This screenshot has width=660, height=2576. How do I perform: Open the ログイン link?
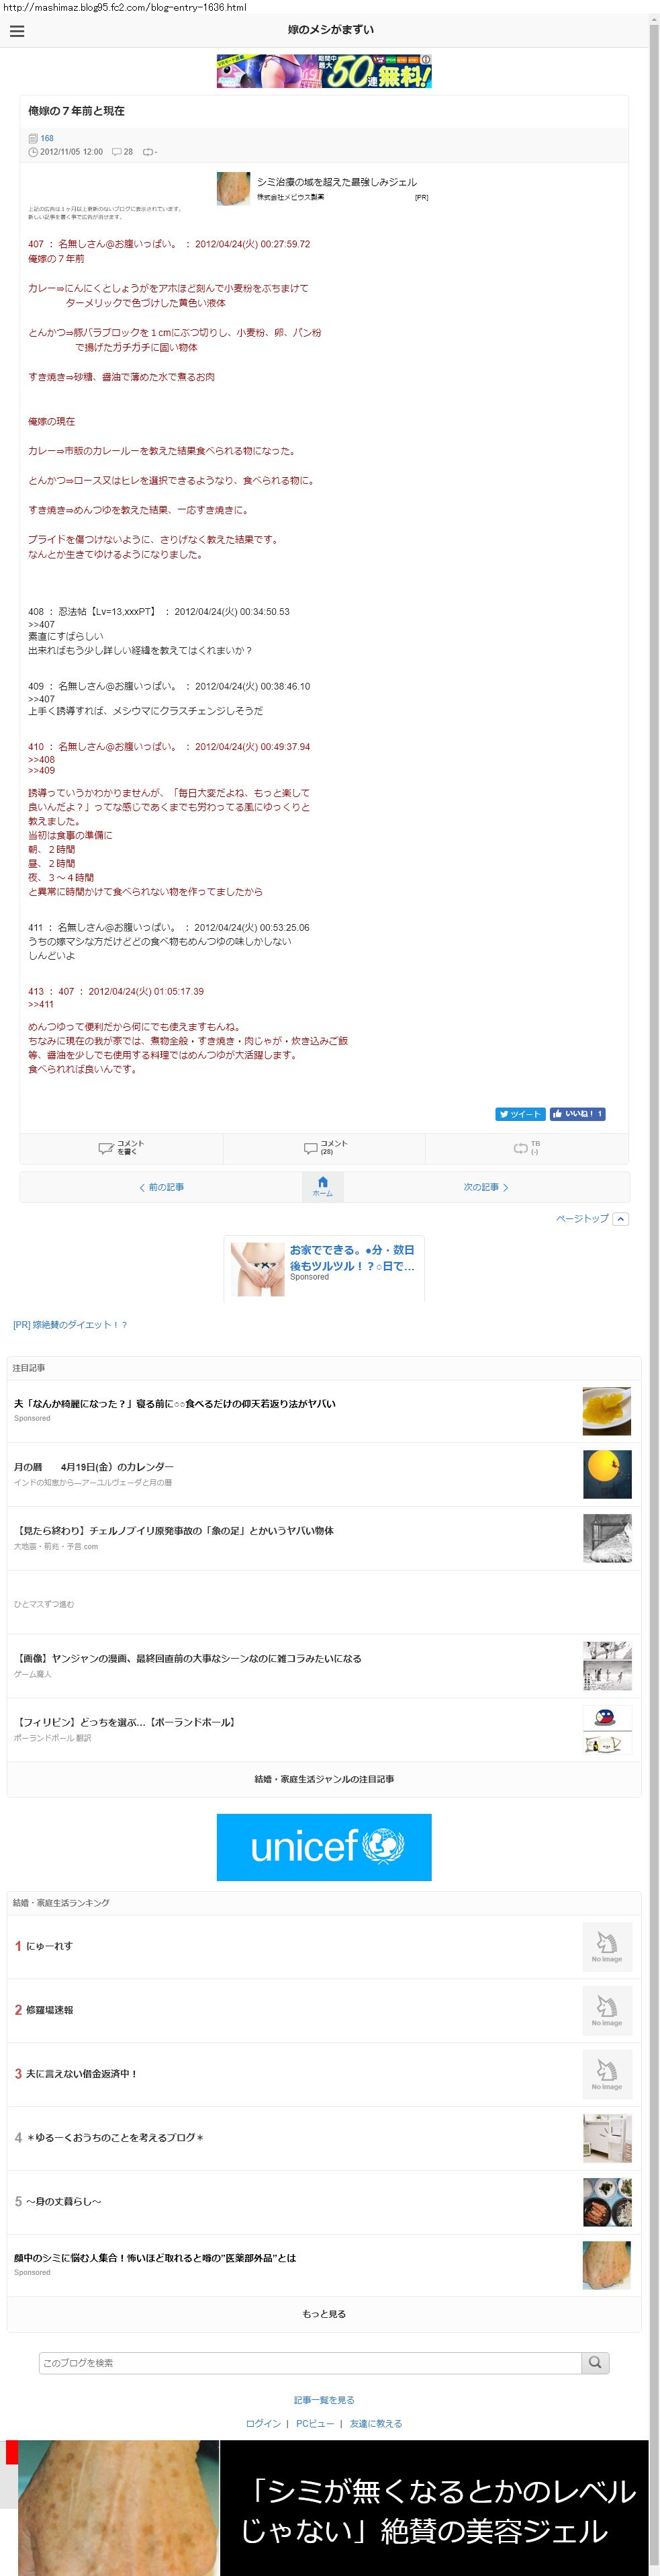click(264, 2424)
